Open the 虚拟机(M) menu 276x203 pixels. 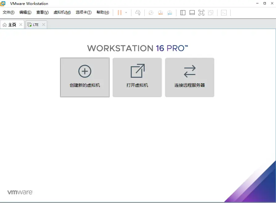pyautogui.click(x=62, y=12)
